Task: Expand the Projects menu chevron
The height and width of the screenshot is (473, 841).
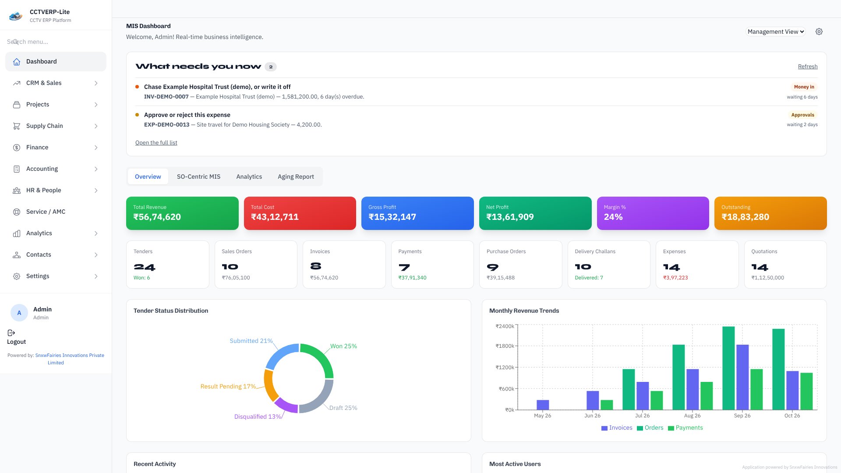Action: pyautogui.click(x=96, y=105)
